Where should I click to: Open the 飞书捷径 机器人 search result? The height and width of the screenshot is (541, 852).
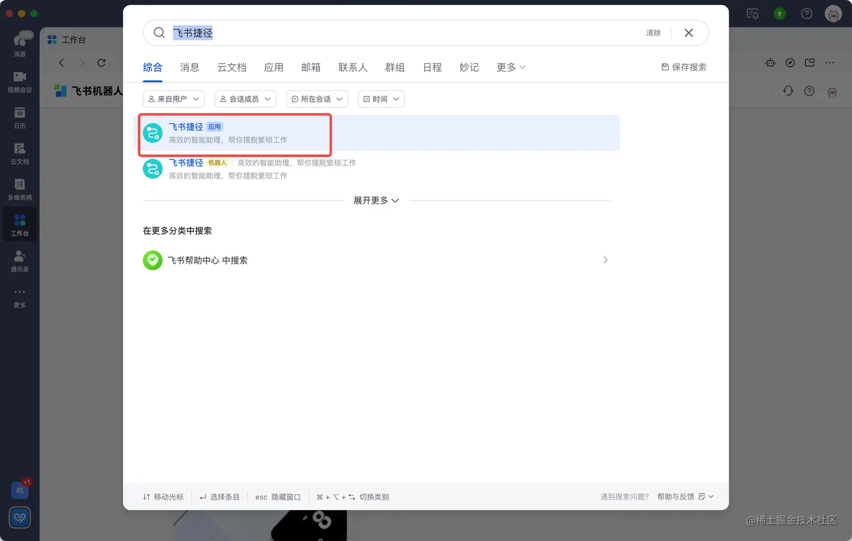[376, 168]
